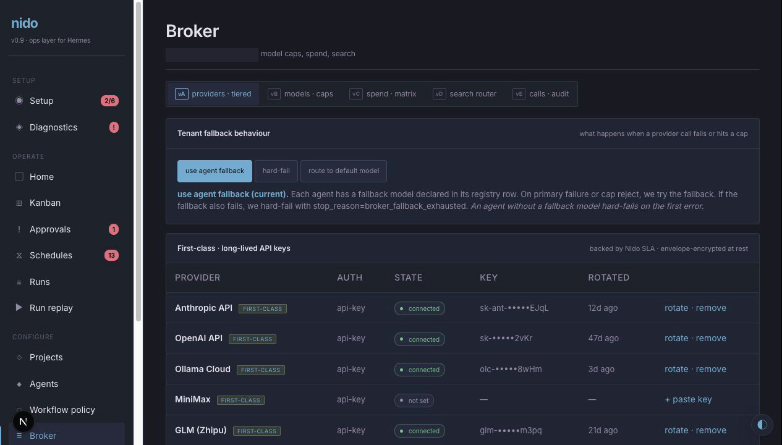Image resolution: width=782 pixels, height=445 pixels.
Task: Toggle the dark/light theme button
Action: [762, 425]
